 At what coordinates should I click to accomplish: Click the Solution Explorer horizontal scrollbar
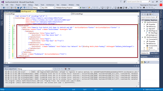coord(145,51)
